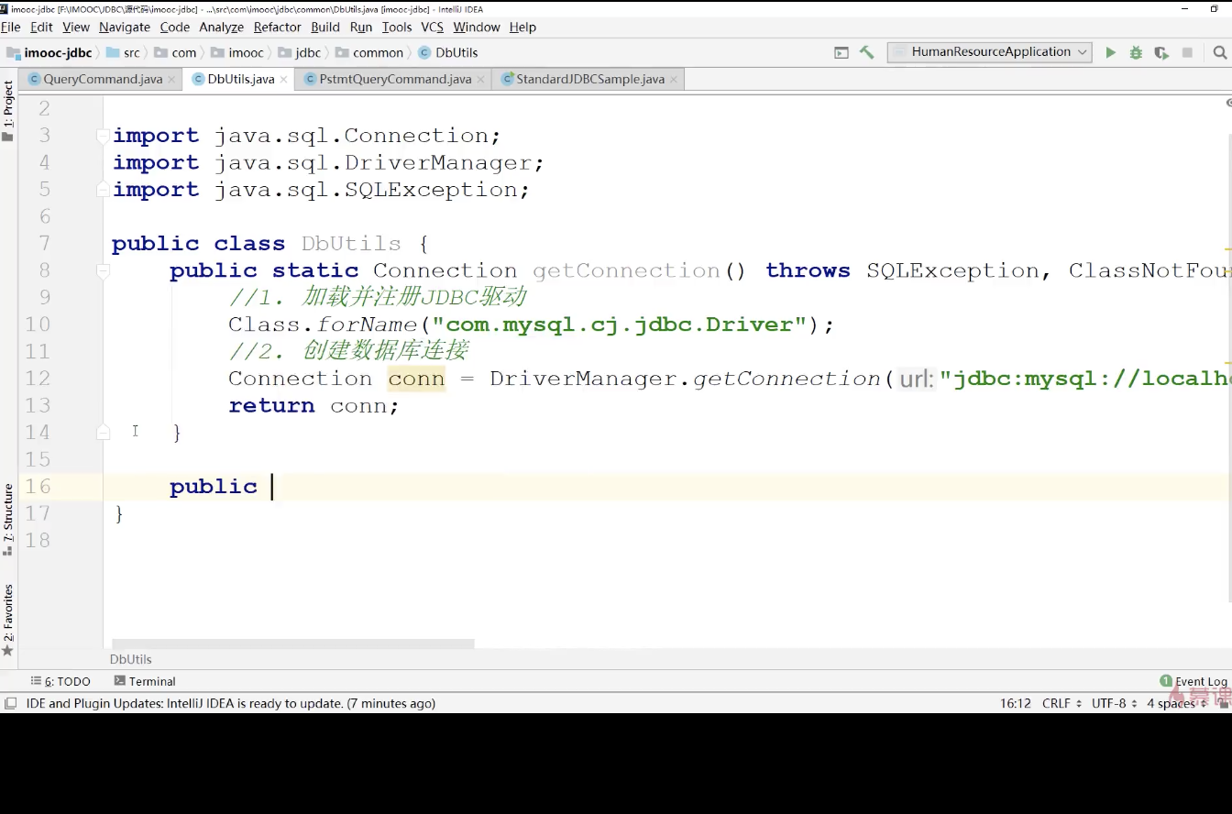Click the src breadcrumb folder
Viewport: 1232px width, 814px height.
point(124,53)
